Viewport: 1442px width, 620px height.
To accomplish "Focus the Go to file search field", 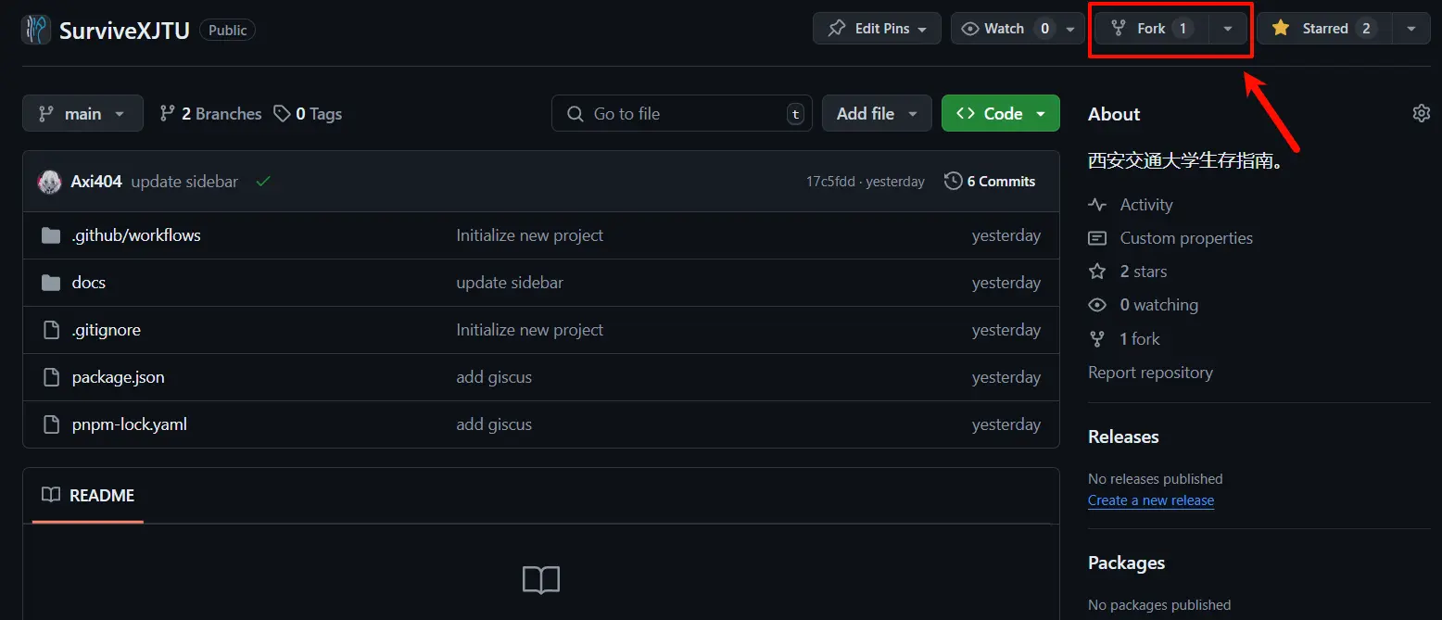I will (x=681, y=113).
